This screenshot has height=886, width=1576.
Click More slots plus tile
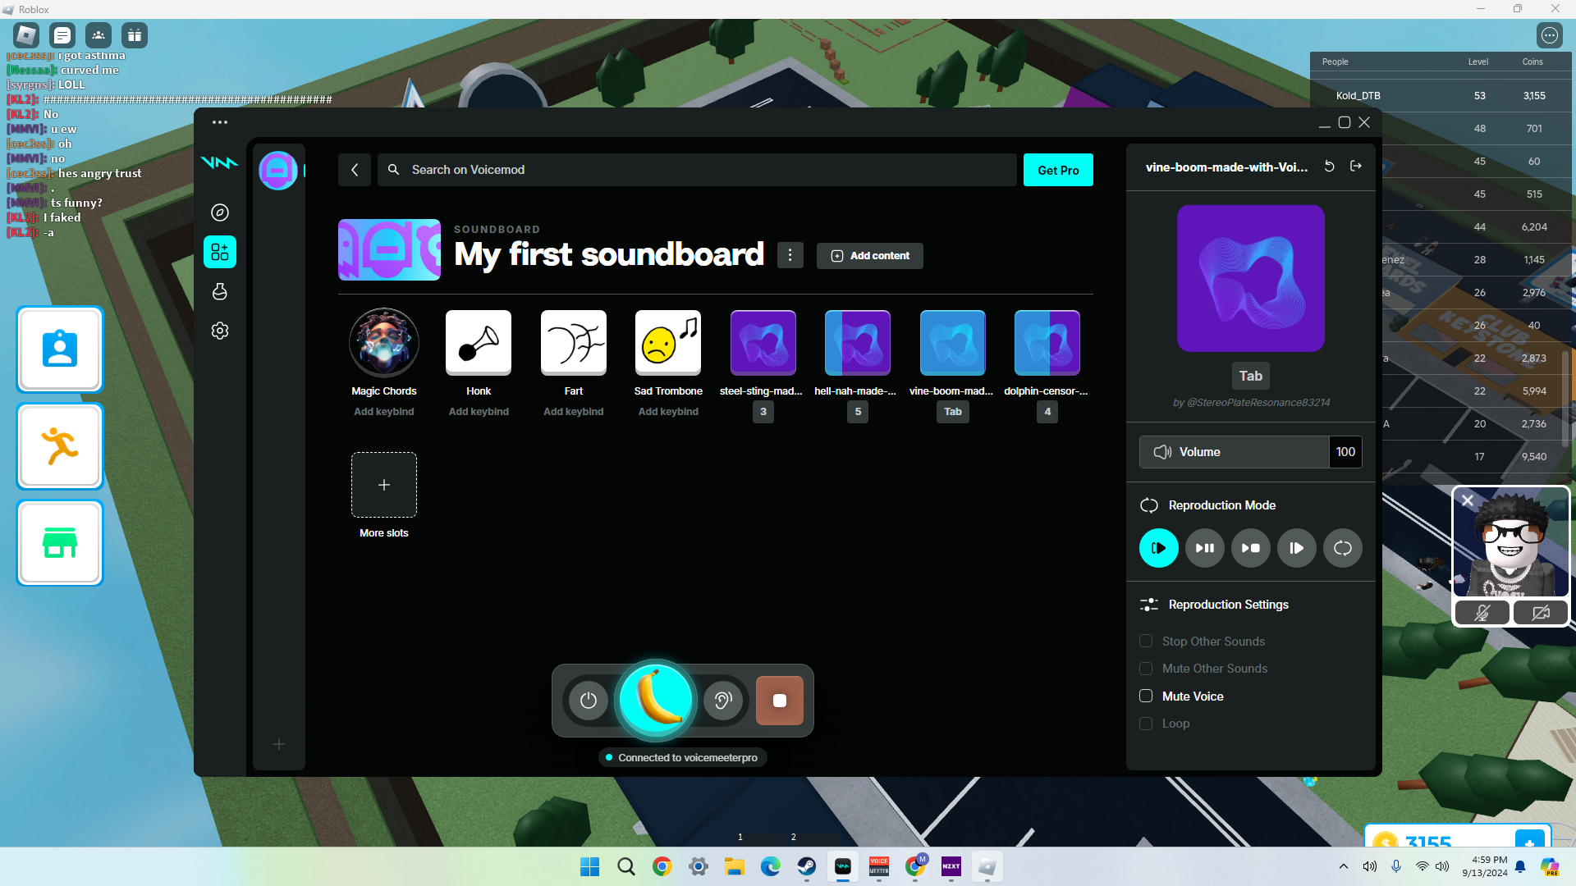click(x=384, y=485)
